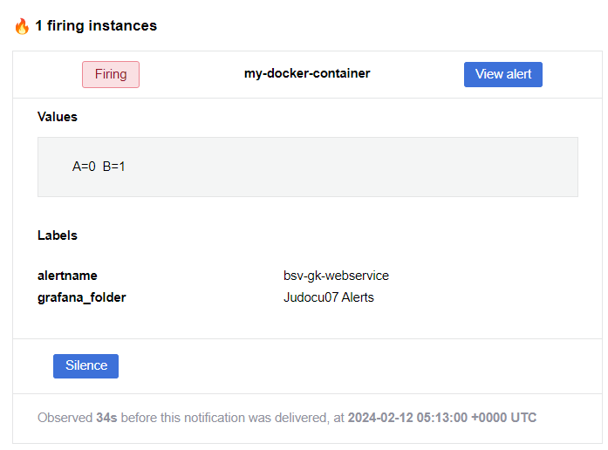This screenshot has height=450, width=608.
Task: Select the Judocu07 Alerts folder value
Action: pos(329,297)
